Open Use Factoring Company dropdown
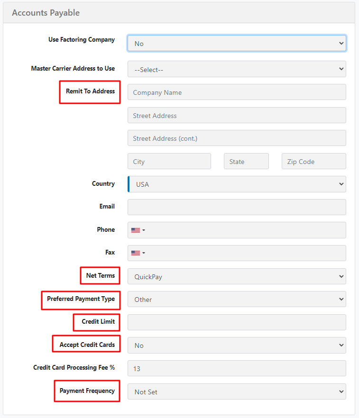This screenshot has width=359, height=418. tap(237, 43)
